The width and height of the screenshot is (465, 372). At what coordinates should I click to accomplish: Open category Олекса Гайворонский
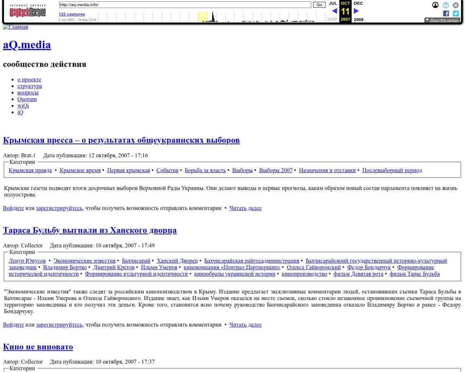tap(314, 267)
